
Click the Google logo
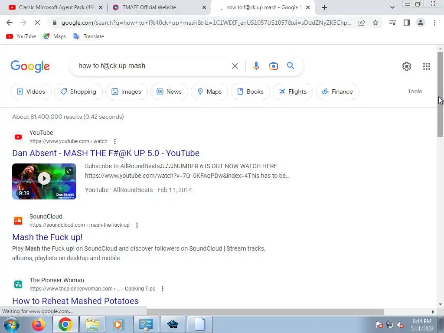(30, 66)
